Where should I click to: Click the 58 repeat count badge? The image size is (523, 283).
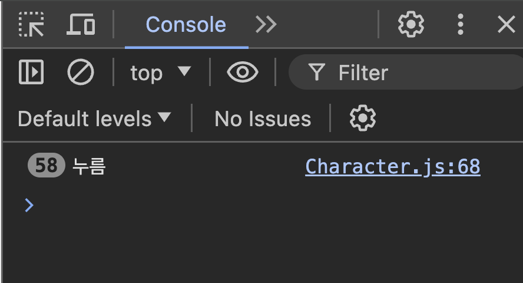(x=46, y=166)
